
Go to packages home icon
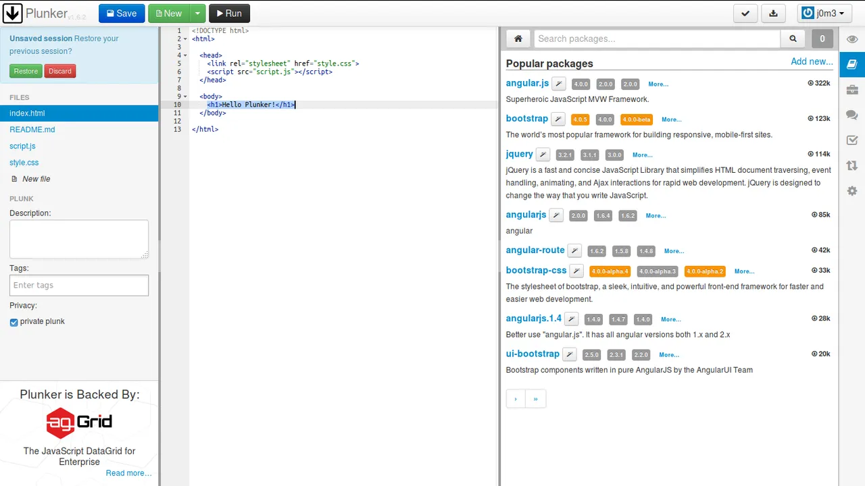point(518,38)
